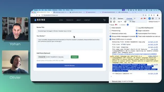Open the PRODUCTS nav item
164x92 pixels.
[x=70, y=20]
